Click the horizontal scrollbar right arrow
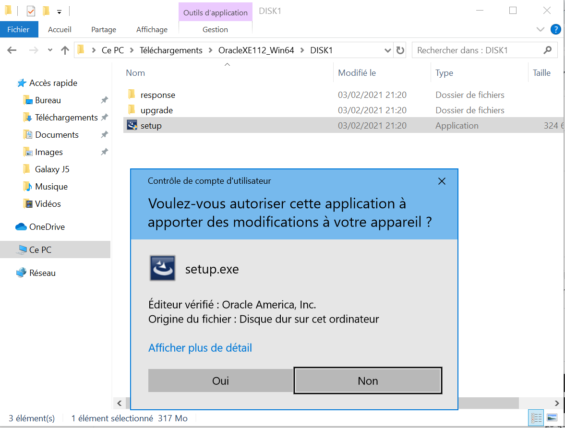565x428 pixels. click(557, 403)
